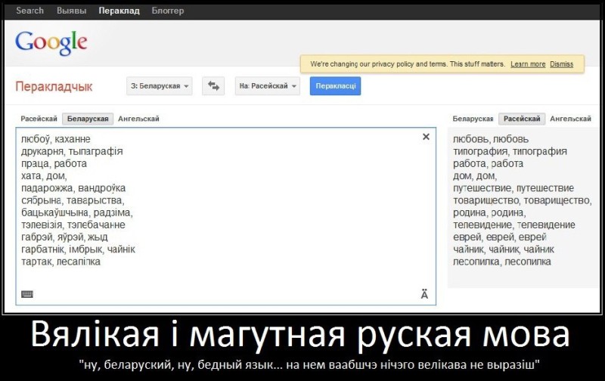Select the target language tab 'Расейскай'
605x381 pixels.
coord(522,119)
